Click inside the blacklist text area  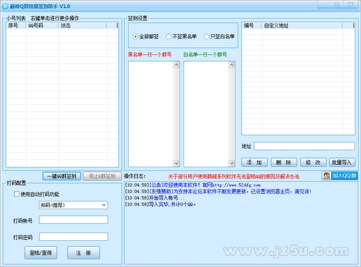pos(151,114)
